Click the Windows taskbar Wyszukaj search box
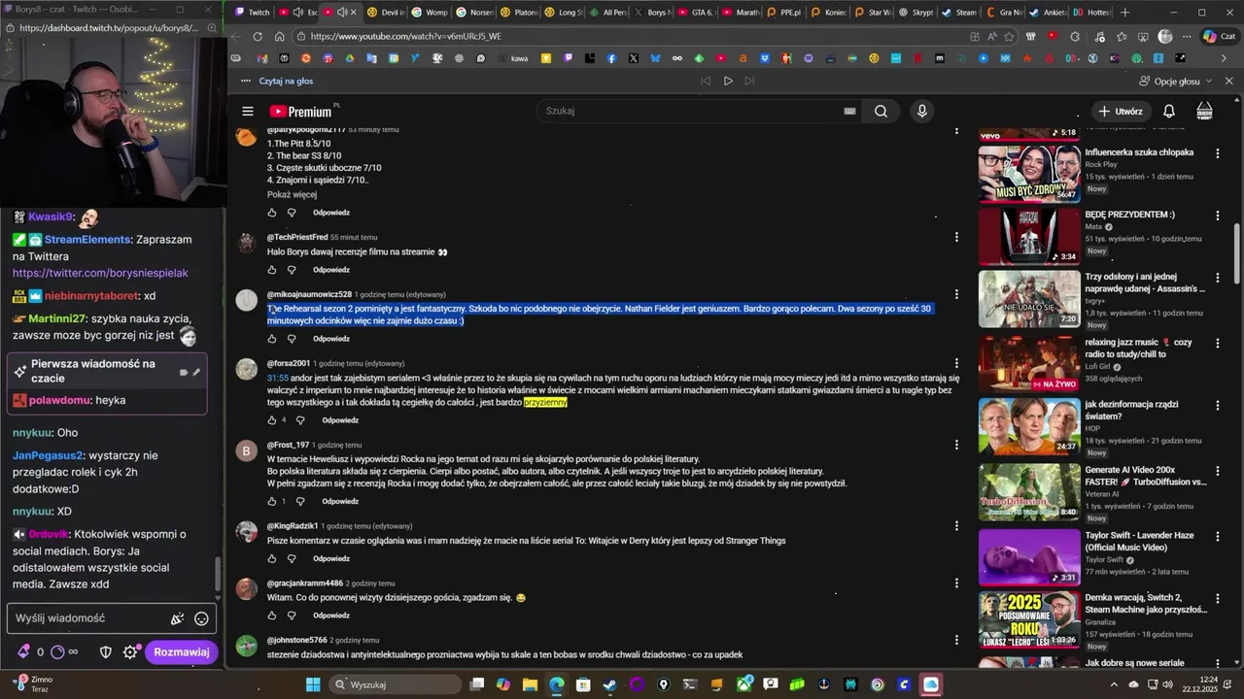 pyautogui.click(x=396, y=684)
